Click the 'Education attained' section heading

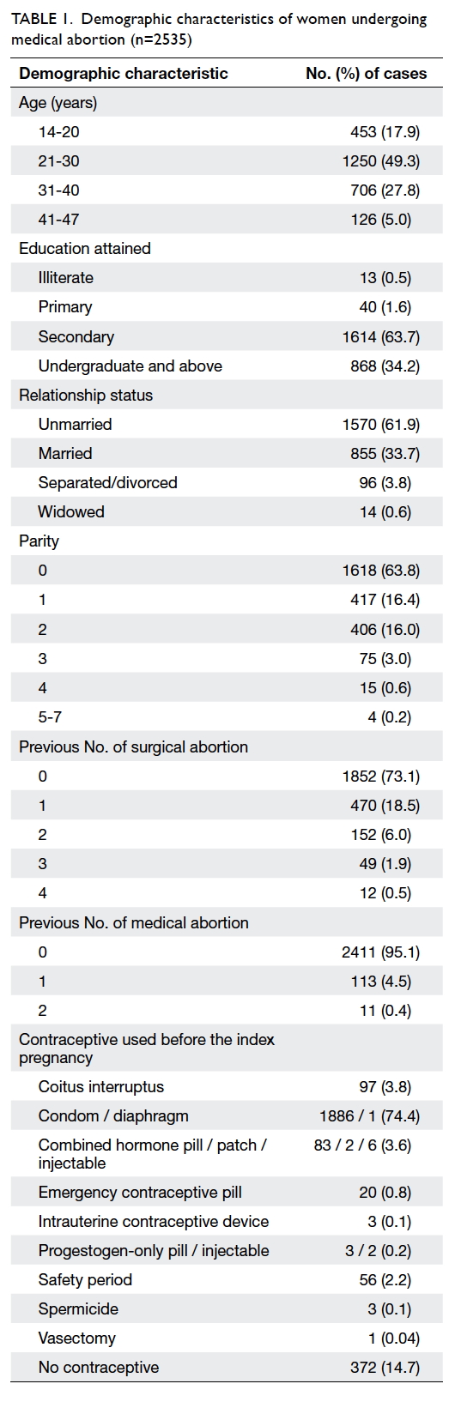pos(85,249)
